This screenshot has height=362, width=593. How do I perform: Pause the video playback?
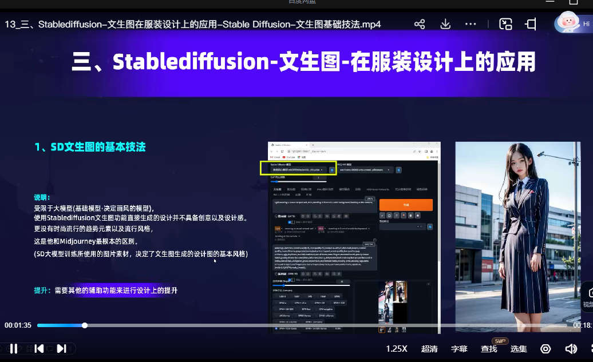pyautogui.click(x=14, y=348)
